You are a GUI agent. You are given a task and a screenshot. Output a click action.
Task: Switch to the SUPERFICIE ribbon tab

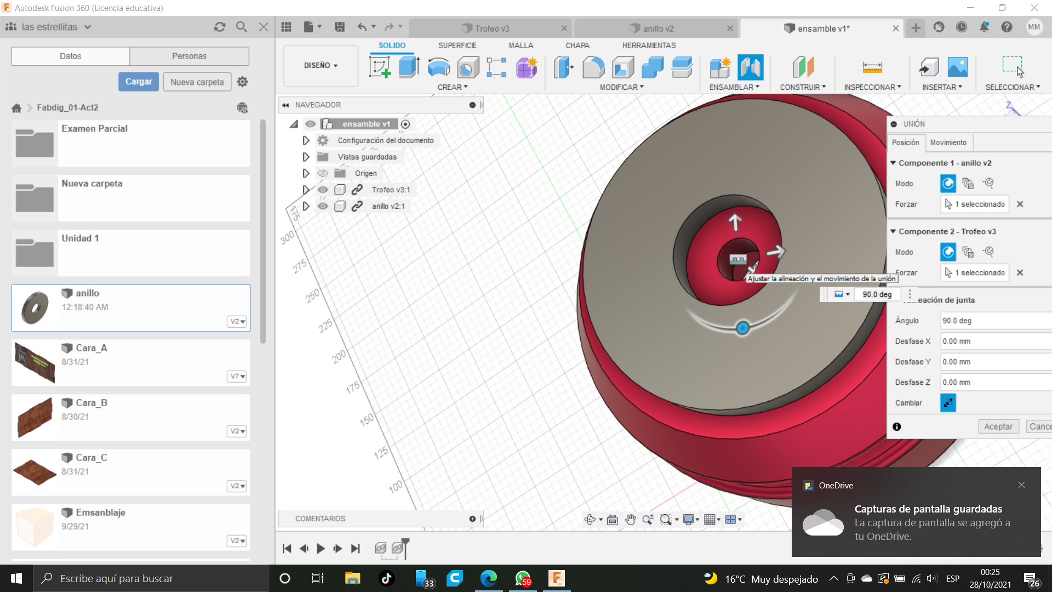[457, 45]
